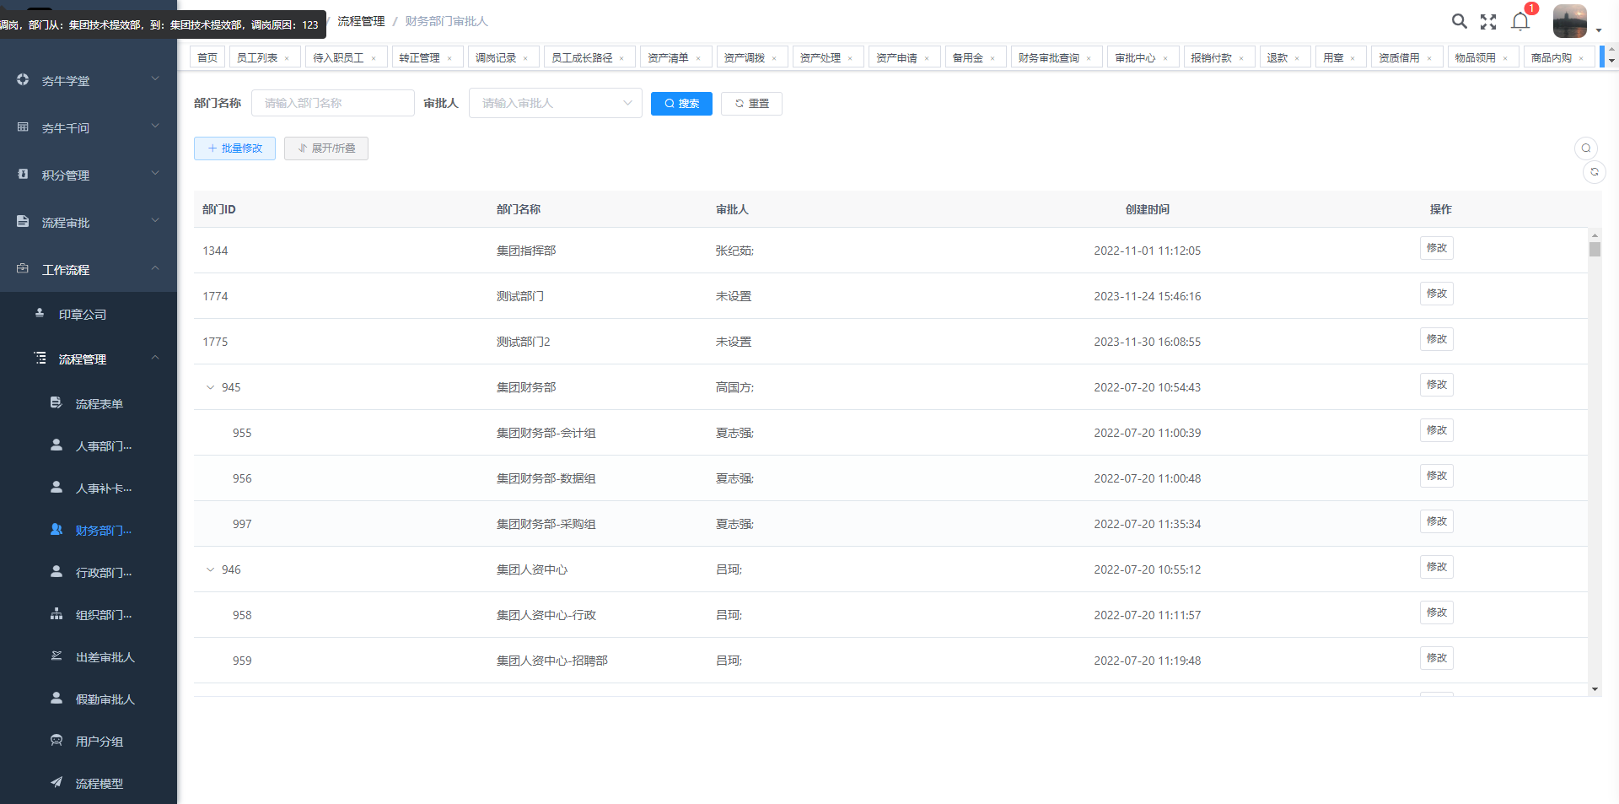
Task: Click the 创建时间 column header
Action: (x=1147, y=209)
